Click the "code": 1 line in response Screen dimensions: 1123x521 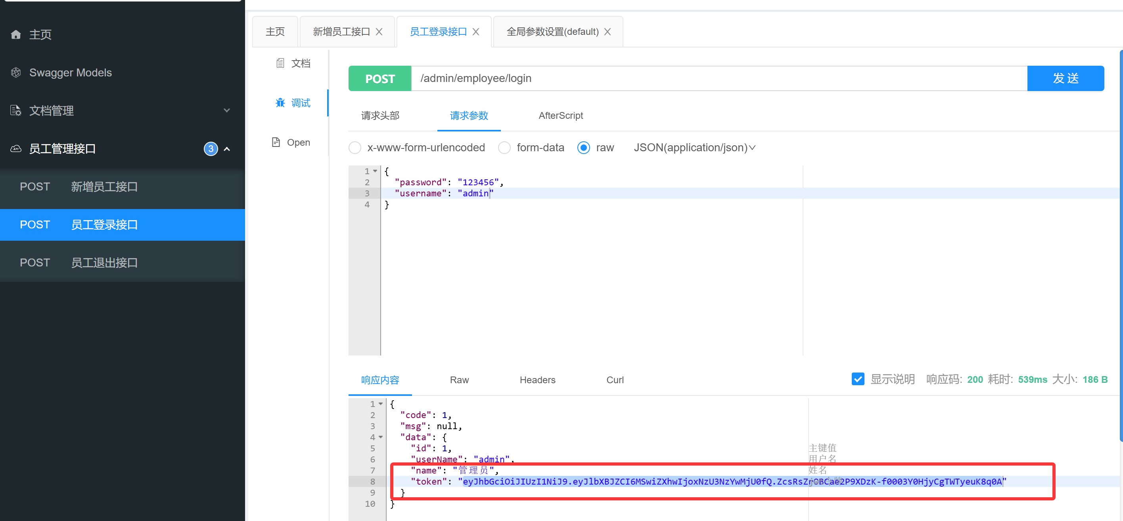(x=425, y=415)
